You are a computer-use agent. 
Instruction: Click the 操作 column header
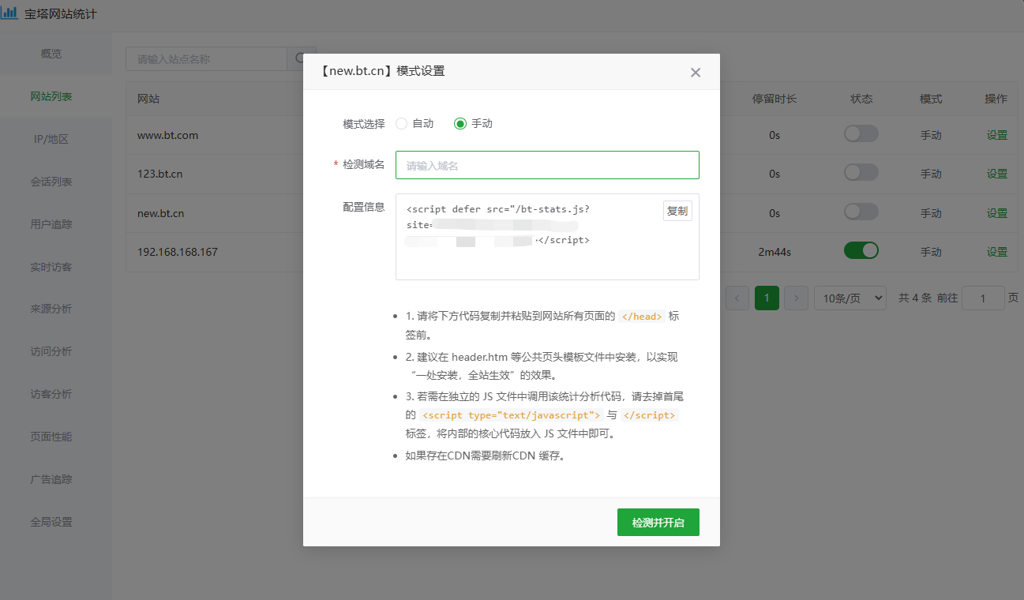coord(996,99)
